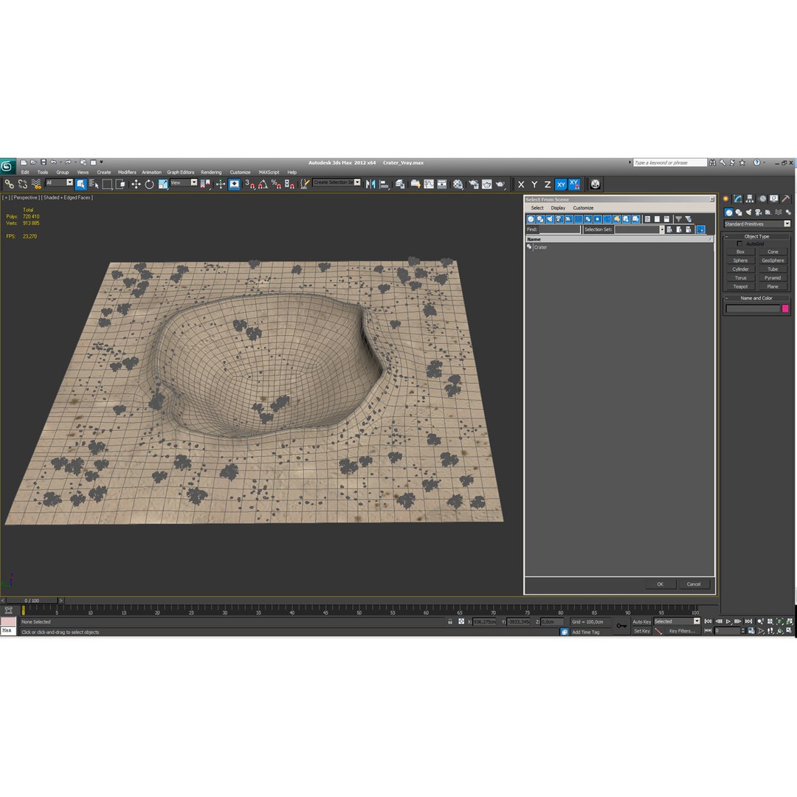Activate the Unlink Selection tool
This screenshot has height=797, width=797.
click(x=22, y=184)
